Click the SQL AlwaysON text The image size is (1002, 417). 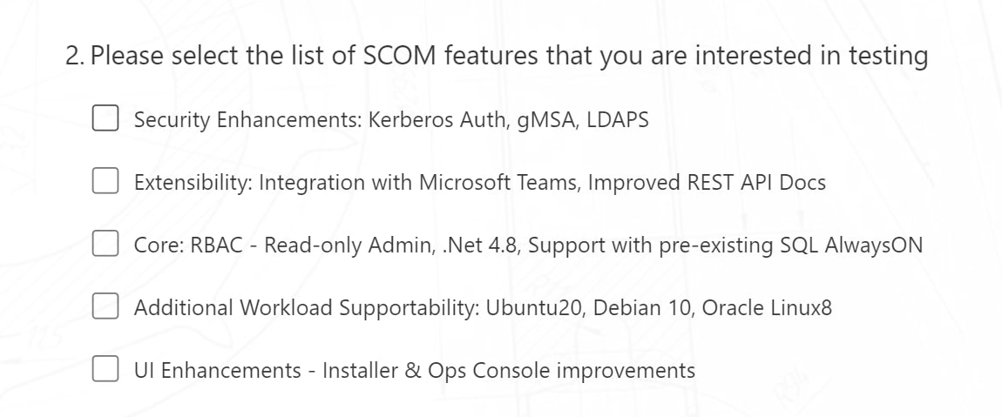pyautogui.click(x=865, y=245)
